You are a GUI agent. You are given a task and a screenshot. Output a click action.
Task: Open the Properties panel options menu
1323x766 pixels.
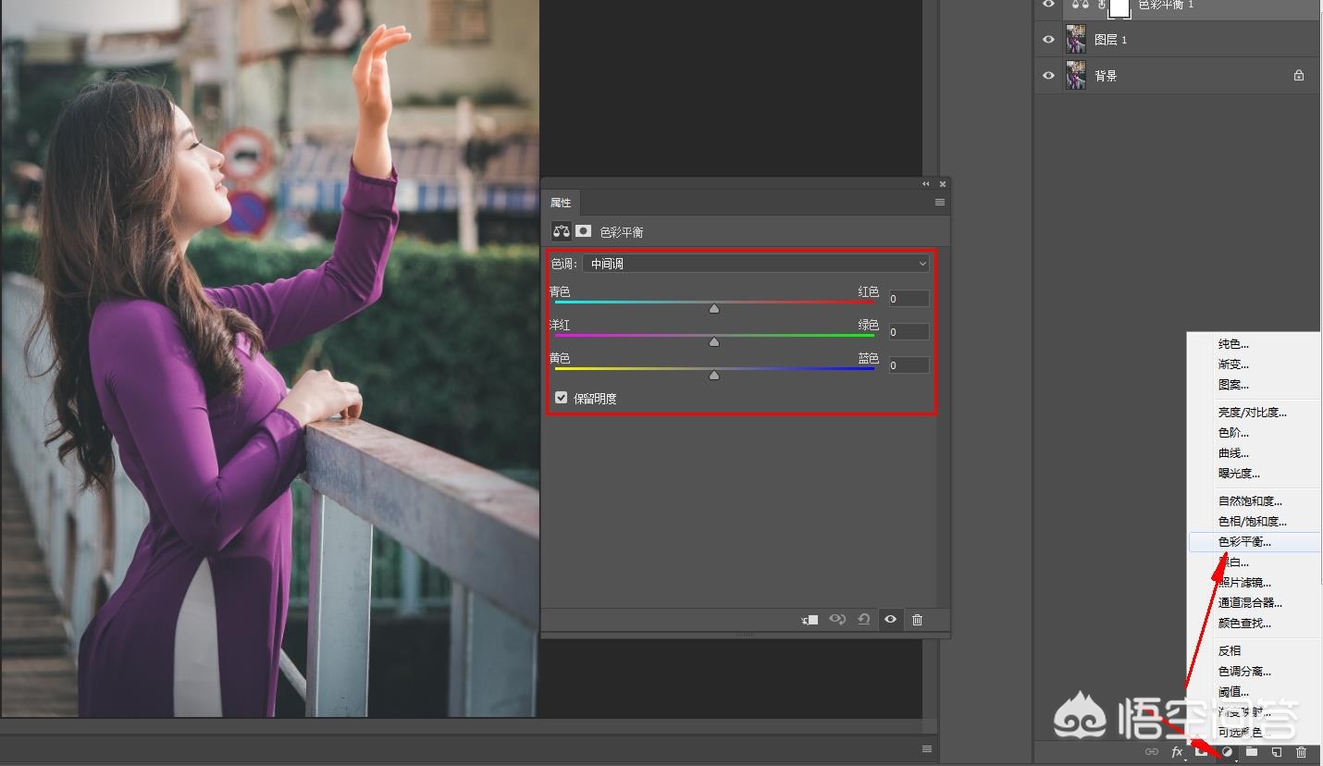click(940, 203)
